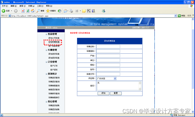Go to the Home page icon

[x=33, y=11]
